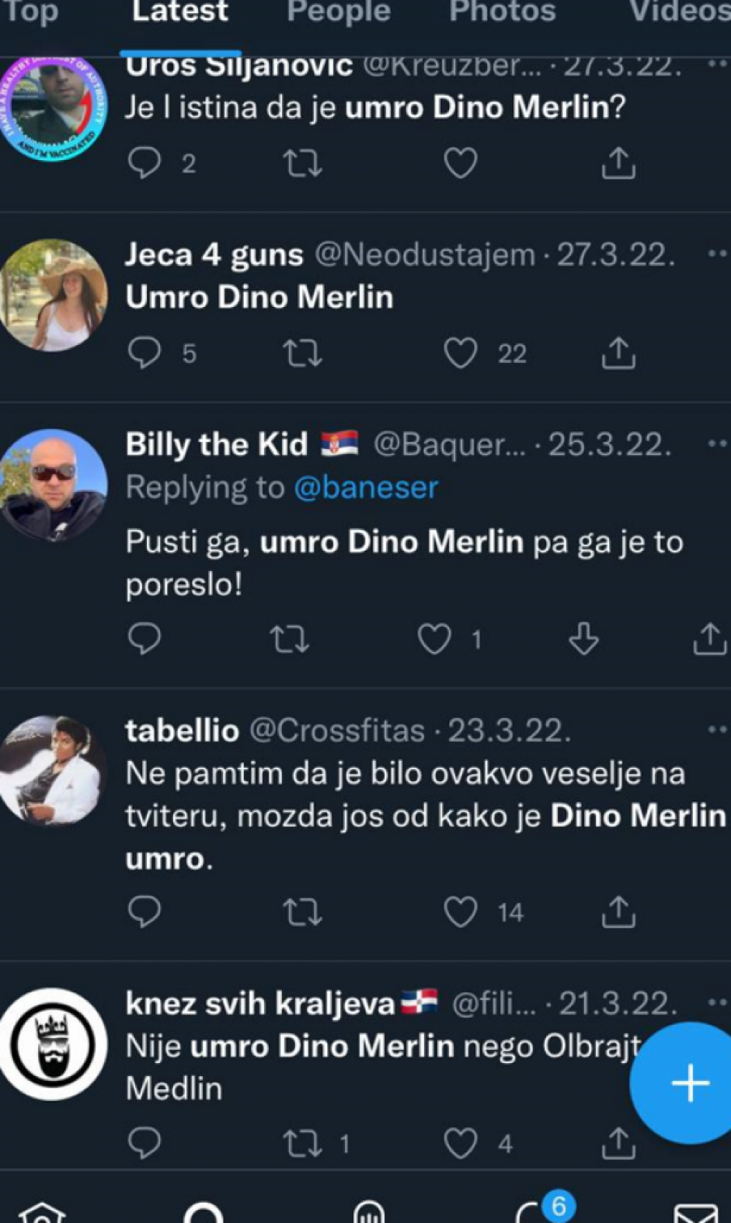Retweet the knez svih kraljeva tweet
This screenshot has height=1223, width=731.
click(303, 1143)
